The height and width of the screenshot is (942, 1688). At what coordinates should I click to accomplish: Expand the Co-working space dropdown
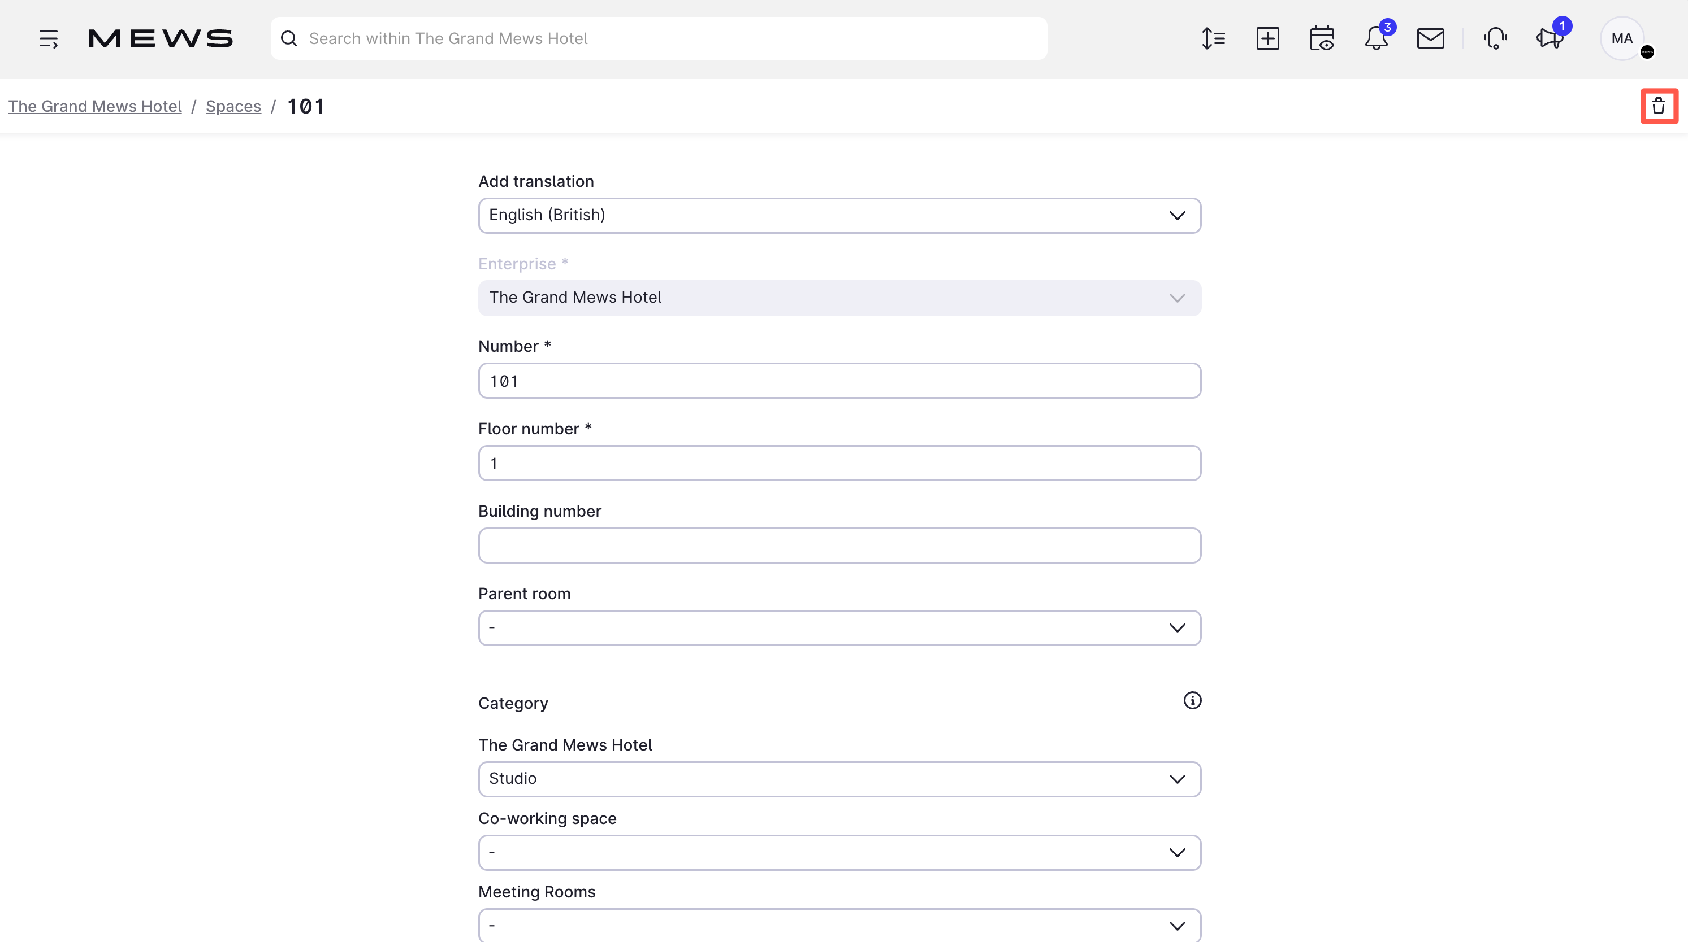[839, 852]
